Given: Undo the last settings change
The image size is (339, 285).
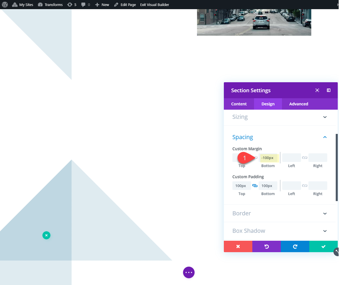Looking at the screenshot, I should click(267, 246).
